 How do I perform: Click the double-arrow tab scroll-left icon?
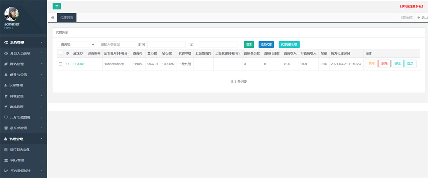(x=52, y=17)
